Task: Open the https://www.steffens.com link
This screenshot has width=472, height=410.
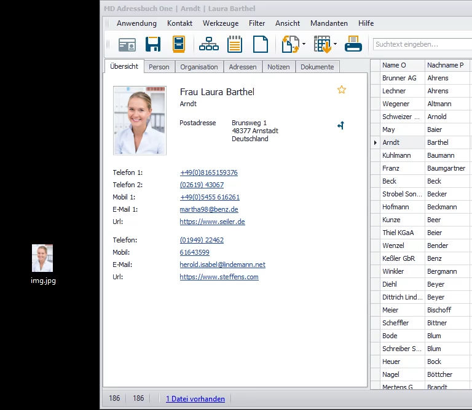Action: (219, 277)
